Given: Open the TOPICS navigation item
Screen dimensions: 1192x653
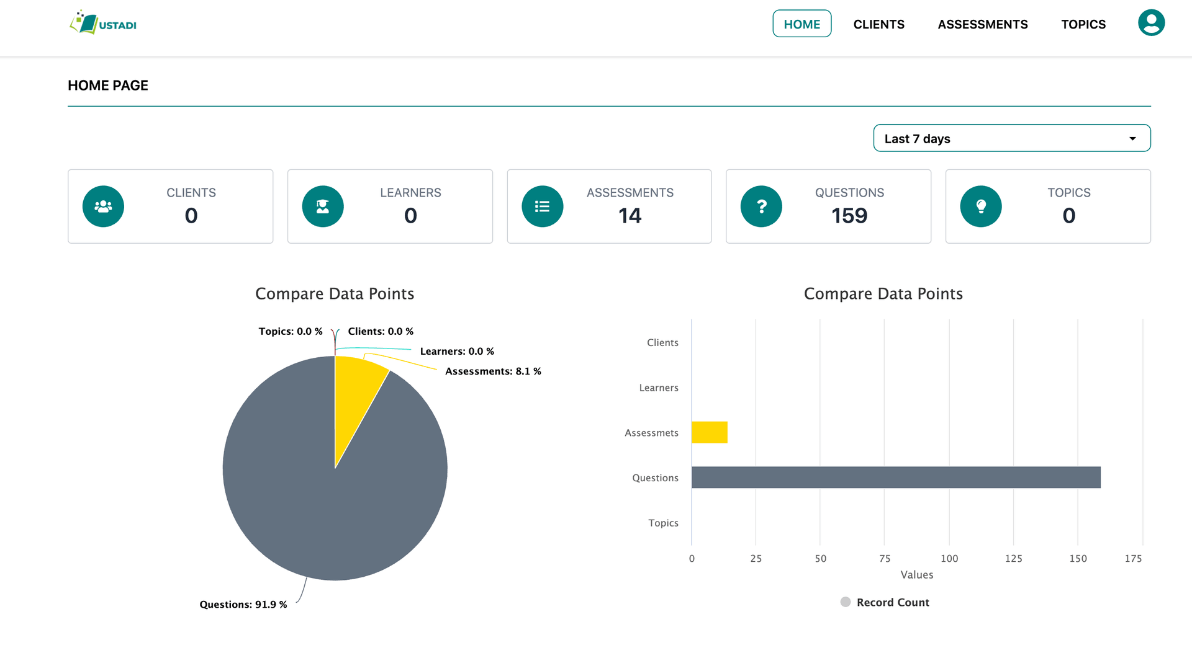Looking at the screenshot, I should pyautogui.click(x=1083, y=24).
